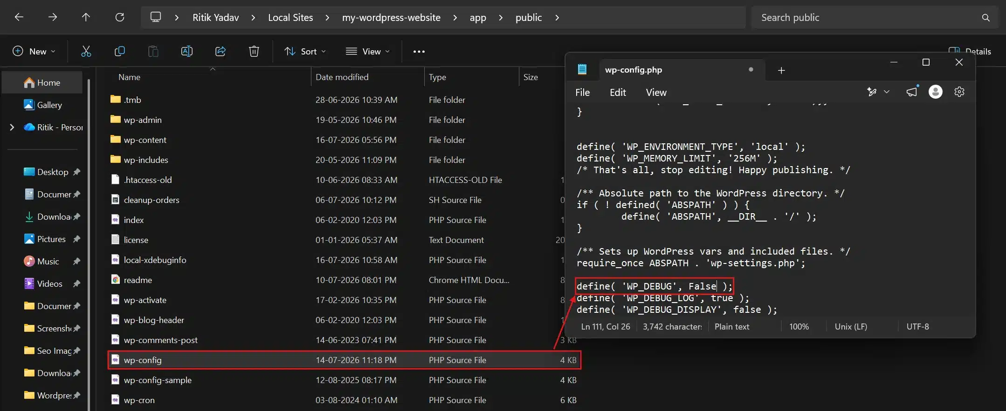Click my-wordpress-website breadcrumb
This screenshot has height=411, width=1006.
pos(391,18)
